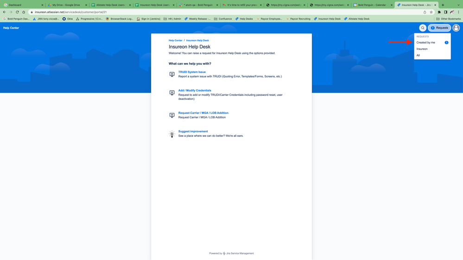463x260 pixels.
Task: Click the "What can we help you with?" heading
Action: point(190,64)
